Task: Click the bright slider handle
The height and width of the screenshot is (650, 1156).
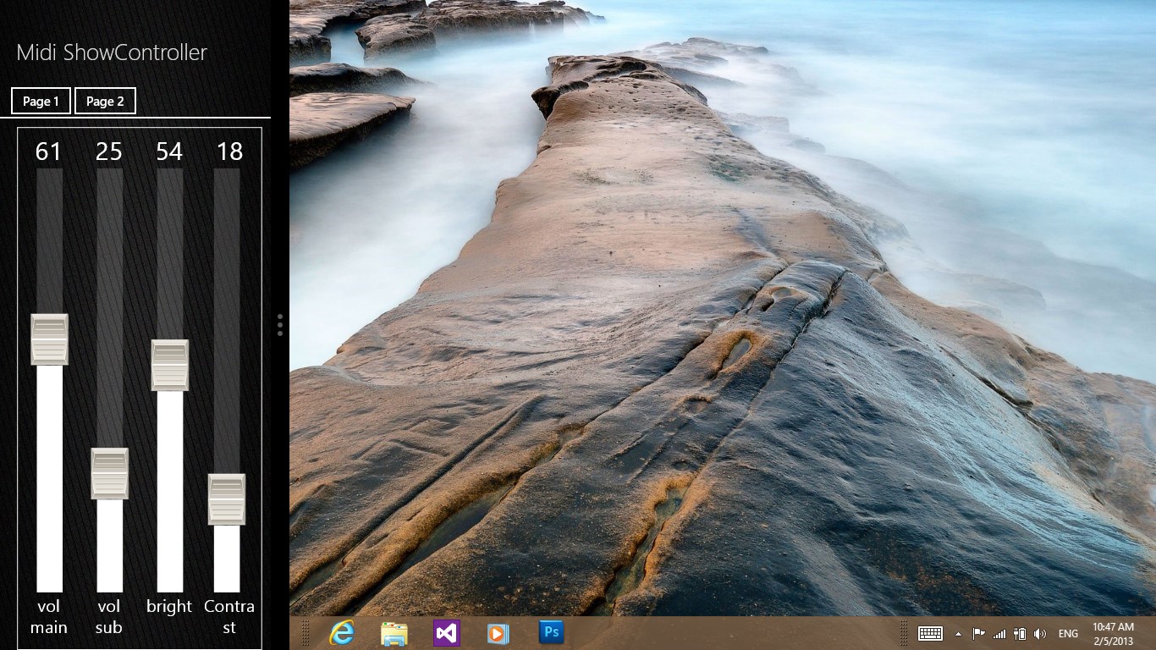Action: 169,365
